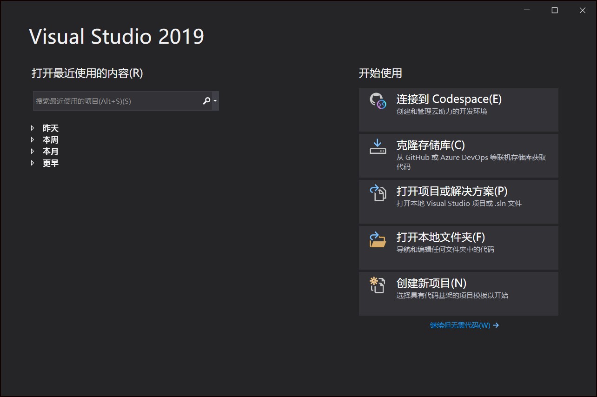Open the search filter dropdown next to magnifier
The image size is (597, 397).
pos(214,100)
